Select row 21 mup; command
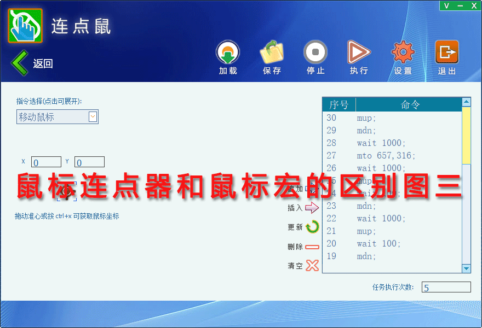482x328 pixels. pos(392,231)
